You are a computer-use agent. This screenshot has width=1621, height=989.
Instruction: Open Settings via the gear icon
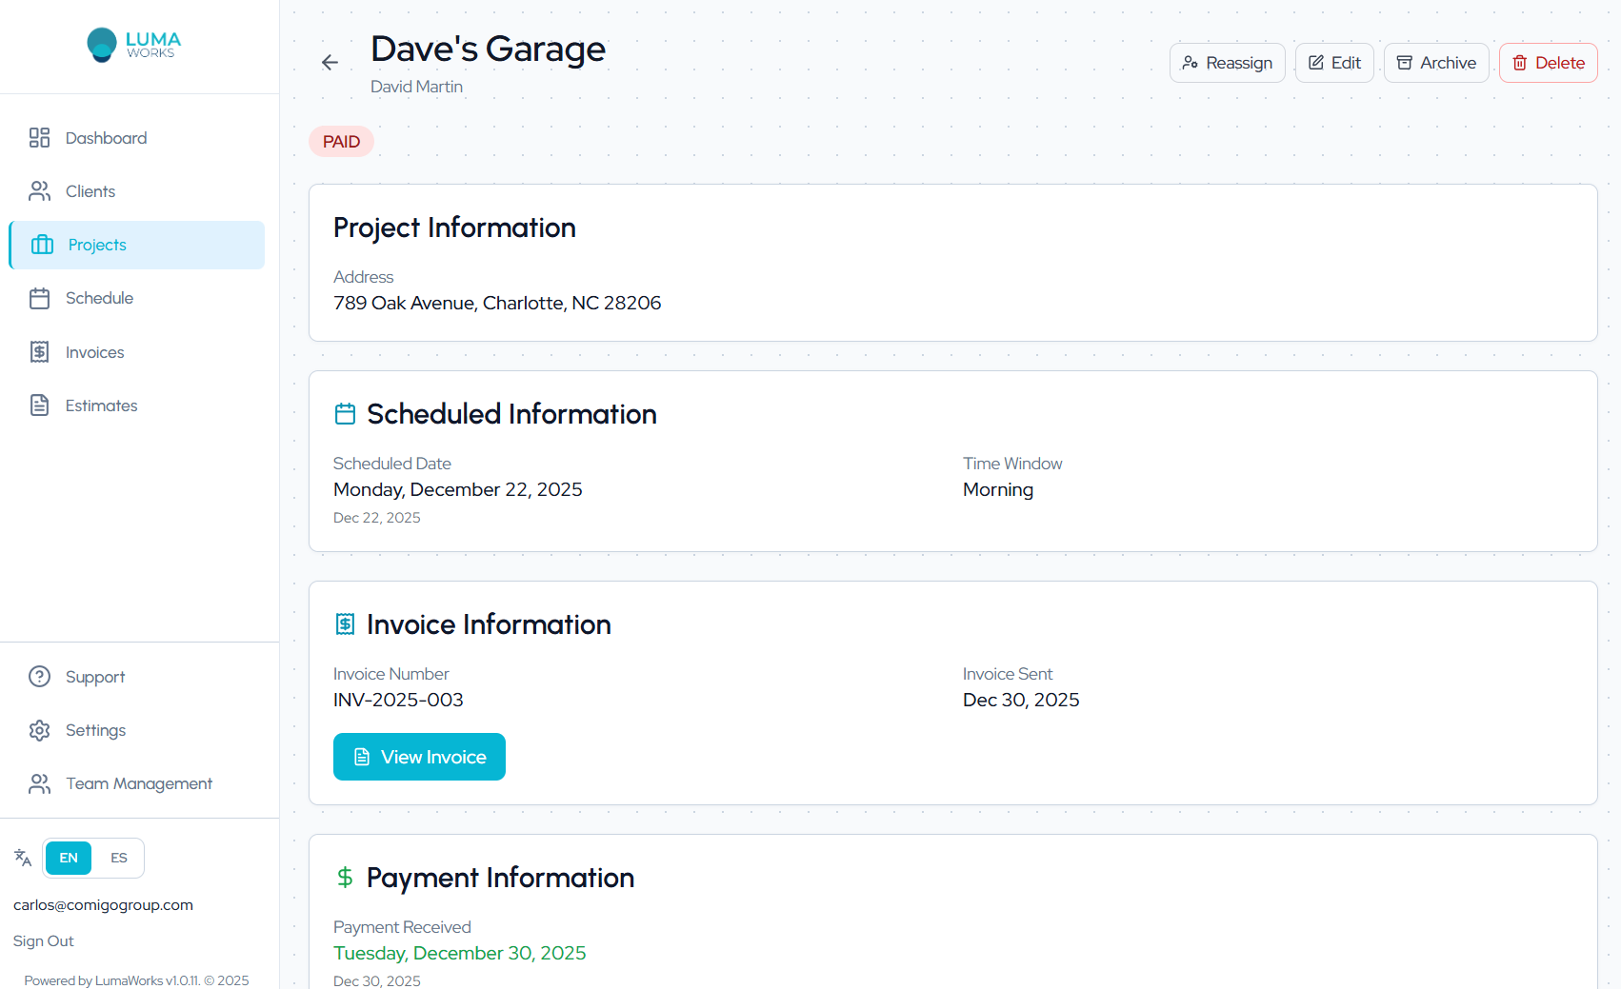pyautogui.click(x=39, y=730)
